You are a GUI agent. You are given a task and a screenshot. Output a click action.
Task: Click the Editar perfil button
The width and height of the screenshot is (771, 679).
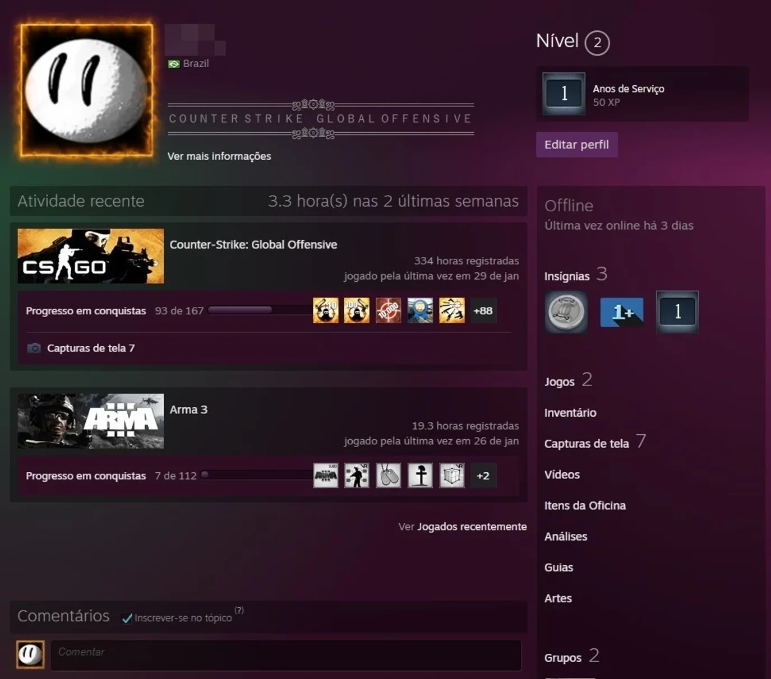577,145
